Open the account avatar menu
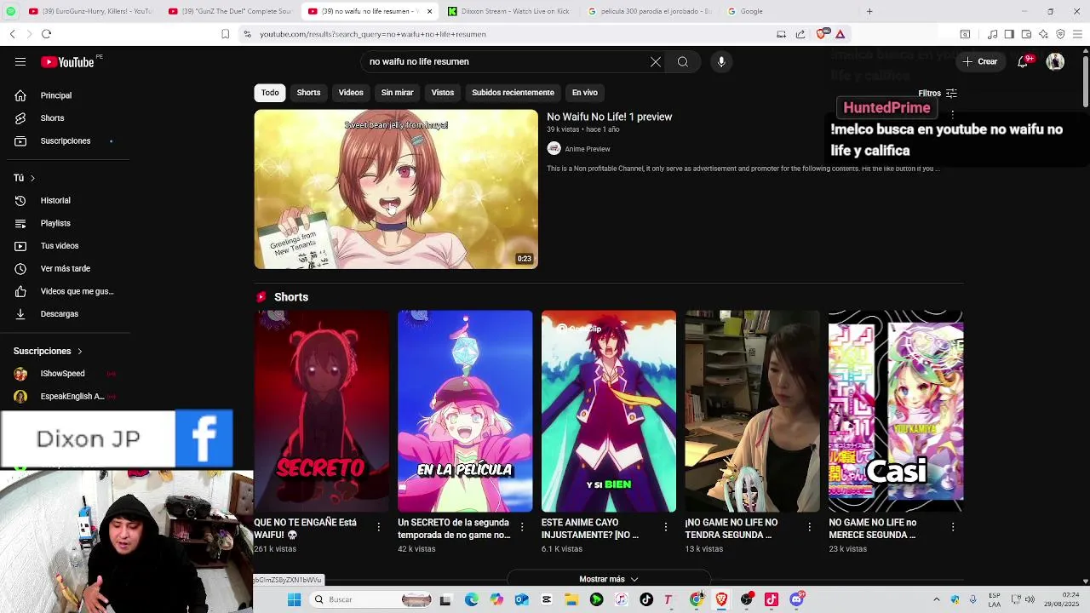This screenshot has height=613, width=1090. [x=1055, y=61]
